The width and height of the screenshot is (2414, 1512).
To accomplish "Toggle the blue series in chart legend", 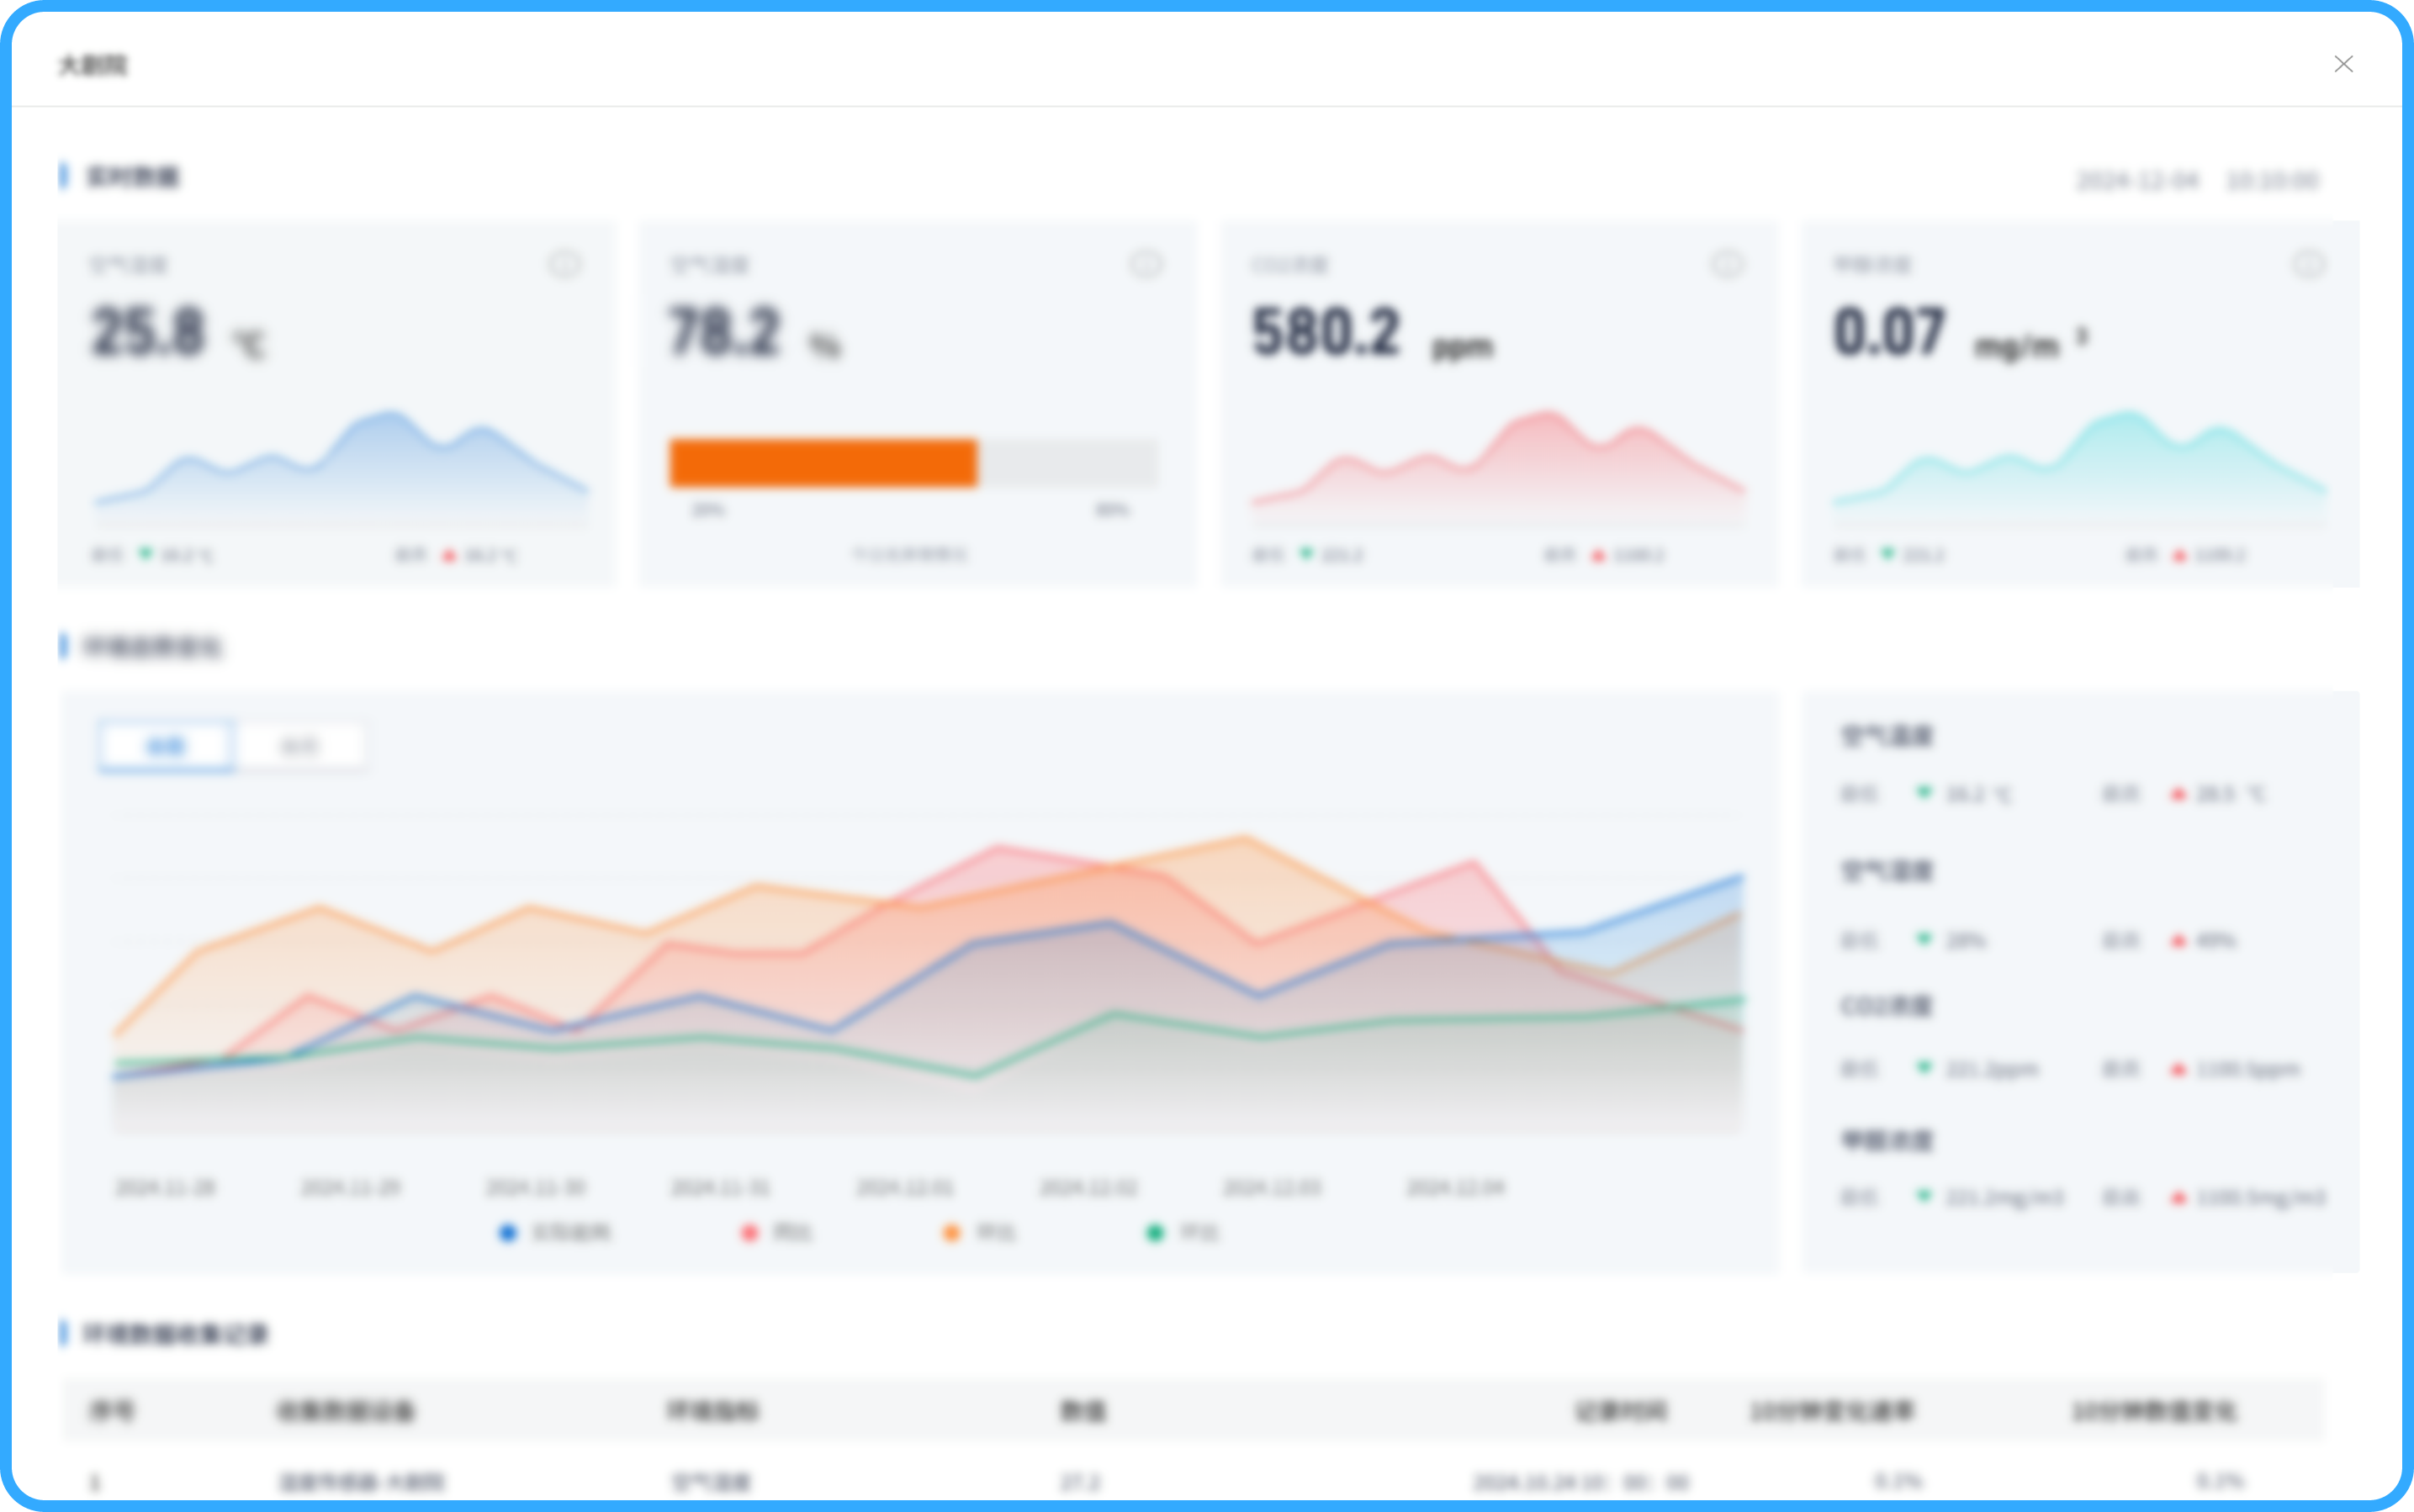I will point(554,1232).
